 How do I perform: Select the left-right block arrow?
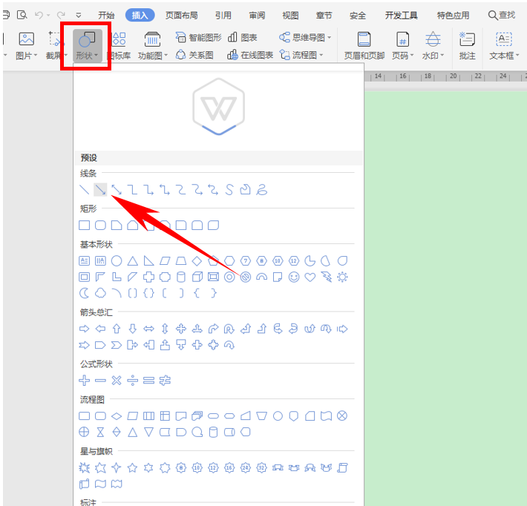(148, 329)
